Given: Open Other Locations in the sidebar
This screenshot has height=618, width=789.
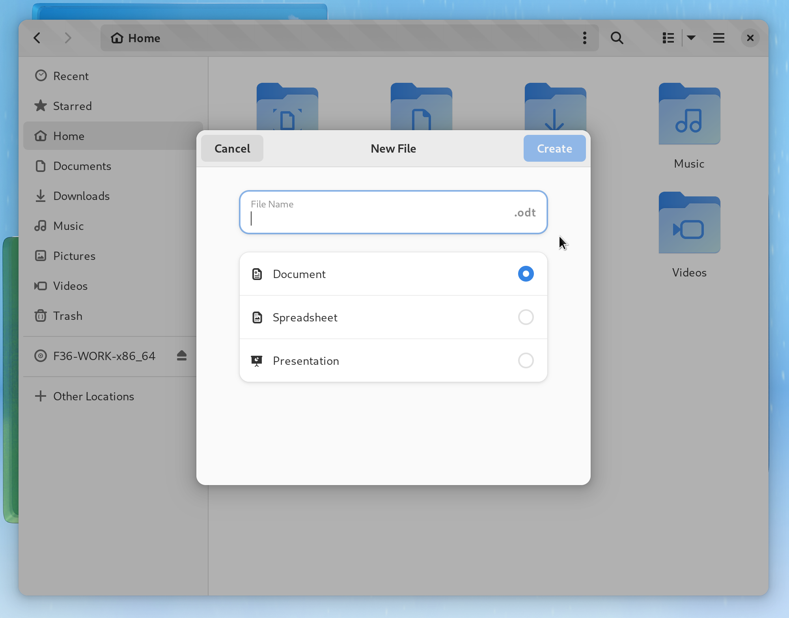Looking at the screenshot, I should tap(93, 396).
